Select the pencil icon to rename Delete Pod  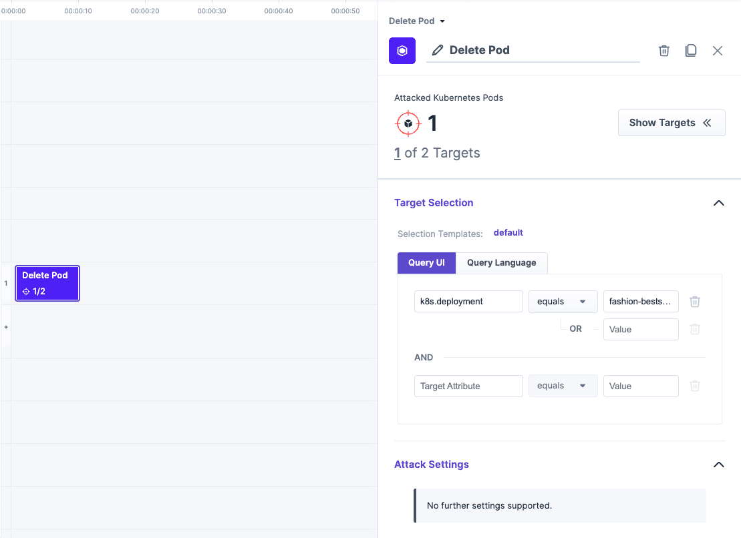click(x=436, y=50)
